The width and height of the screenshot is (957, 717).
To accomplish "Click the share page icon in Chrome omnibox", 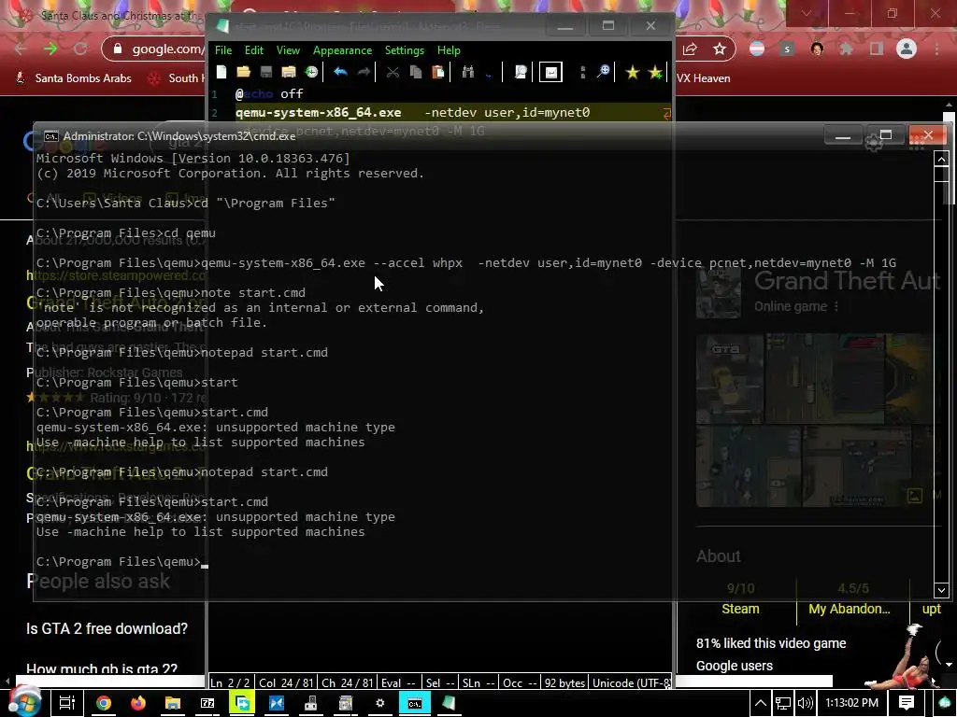I will [690, 49].
